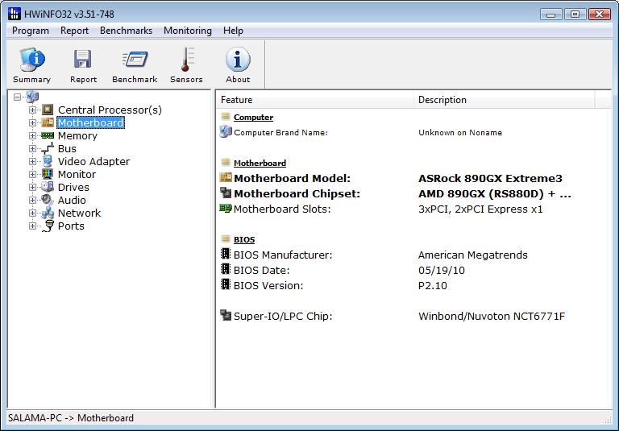This screenshot has height=431, width=619.
Task: Expand the Audio tree node
Action: (x=33, y=200)
